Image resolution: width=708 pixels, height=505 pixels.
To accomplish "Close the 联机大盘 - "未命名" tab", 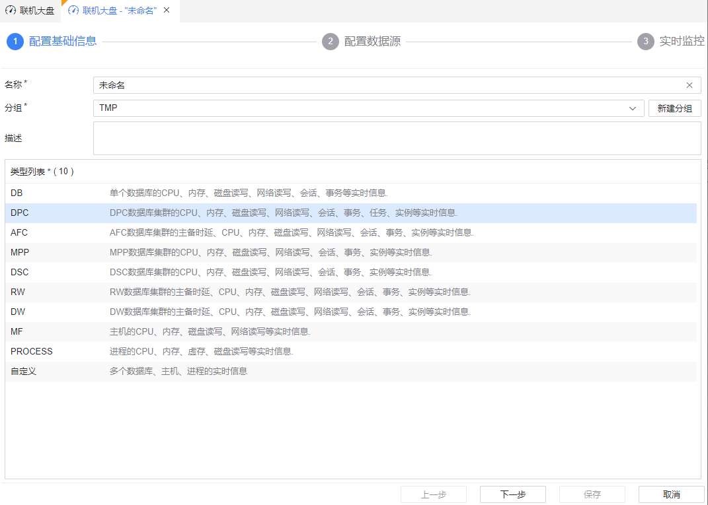I will [x=167, y=10].
